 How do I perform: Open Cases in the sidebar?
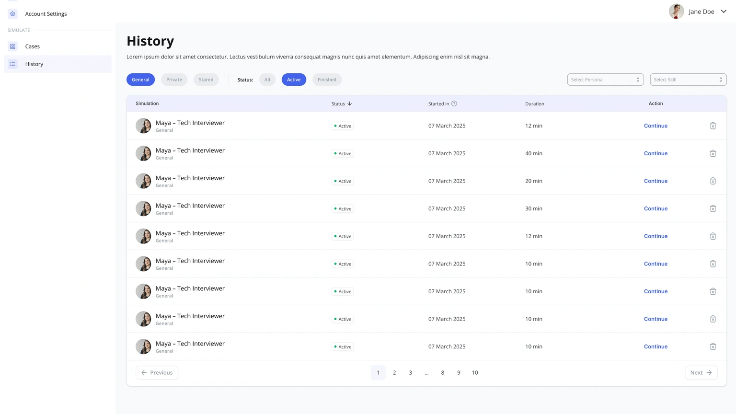tap(57, 46)
